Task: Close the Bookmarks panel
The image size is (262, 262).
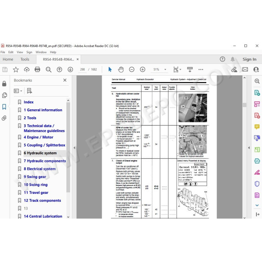Action: coord(65,80)
